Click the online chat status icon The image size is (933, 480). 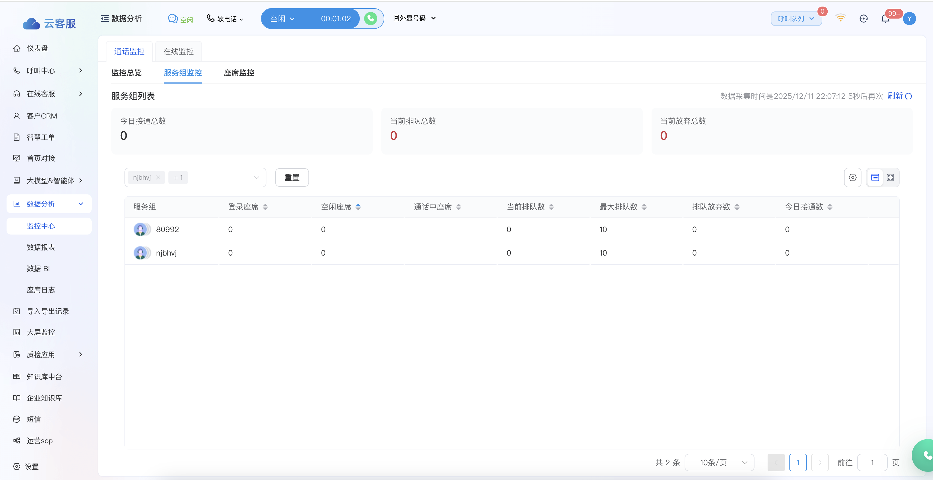[173, 19]
